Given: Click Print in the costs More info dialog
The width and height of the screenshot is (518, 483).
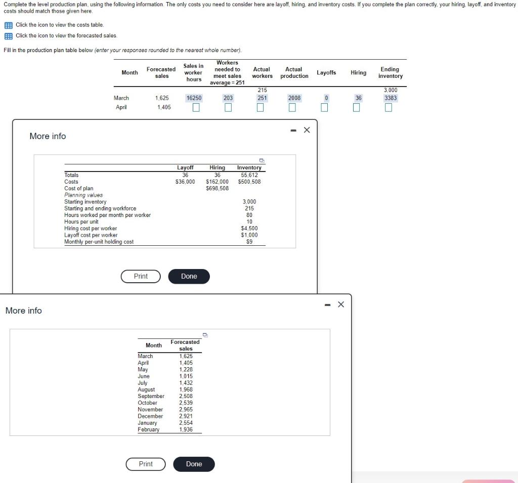Looking at the screenshot, I should point(141,276).
